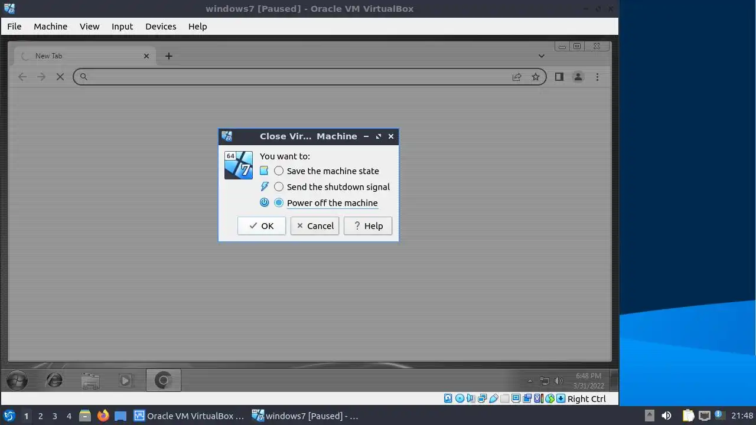Switch to workspace 3
The height and width of the screenshot is (425, 756).
[x=54, y=416]
